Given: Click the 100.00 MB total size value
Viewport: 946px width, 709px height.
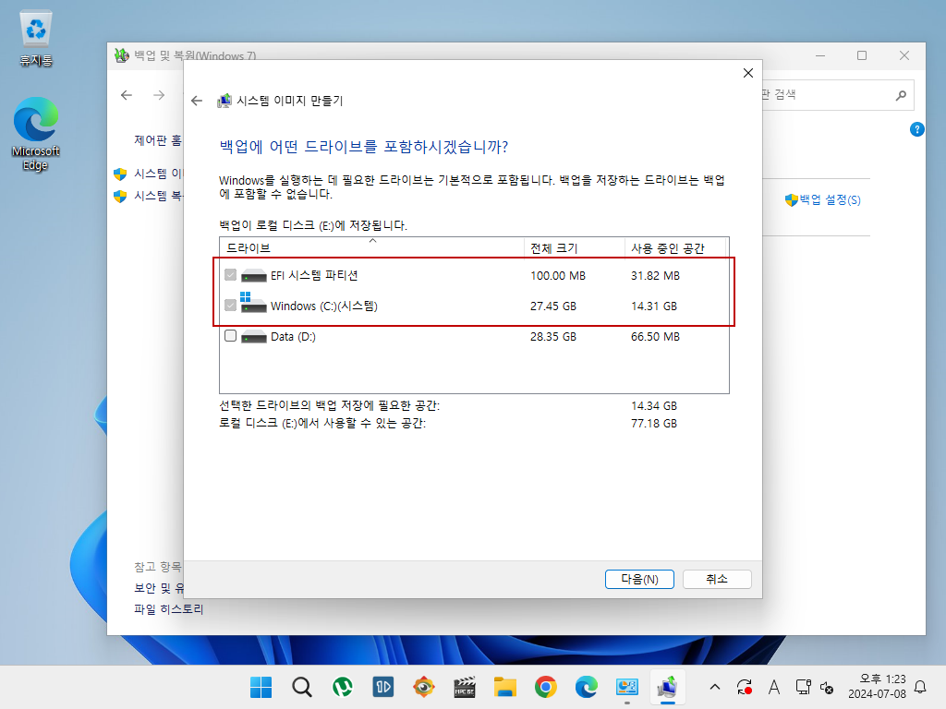Looking at the screenshot, I should [x=558, y=275].
